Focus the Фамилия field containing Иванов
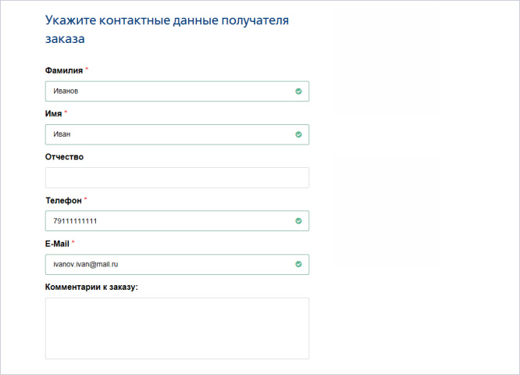Image resolution: width=520 pixels, height=375 pixels. tap(164, 91)
